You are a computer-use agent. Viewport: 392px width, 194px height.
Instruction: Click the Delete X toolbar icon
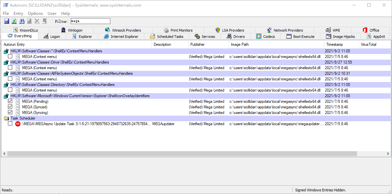coord(37,21)
